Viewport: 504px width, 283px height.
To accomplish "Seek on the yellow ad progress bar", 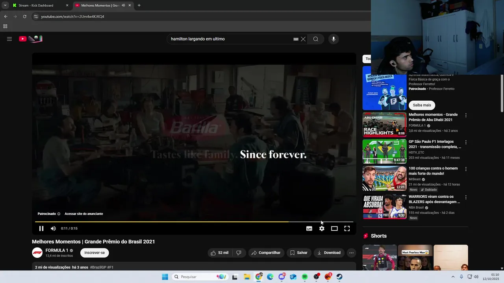I will (x=194, y=222).
